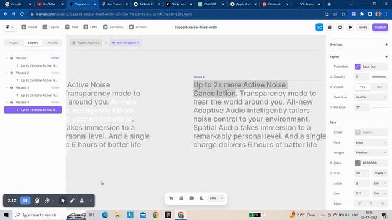Set Visible to Yes
Screen dimensions: 392x220
click(363, 87)
